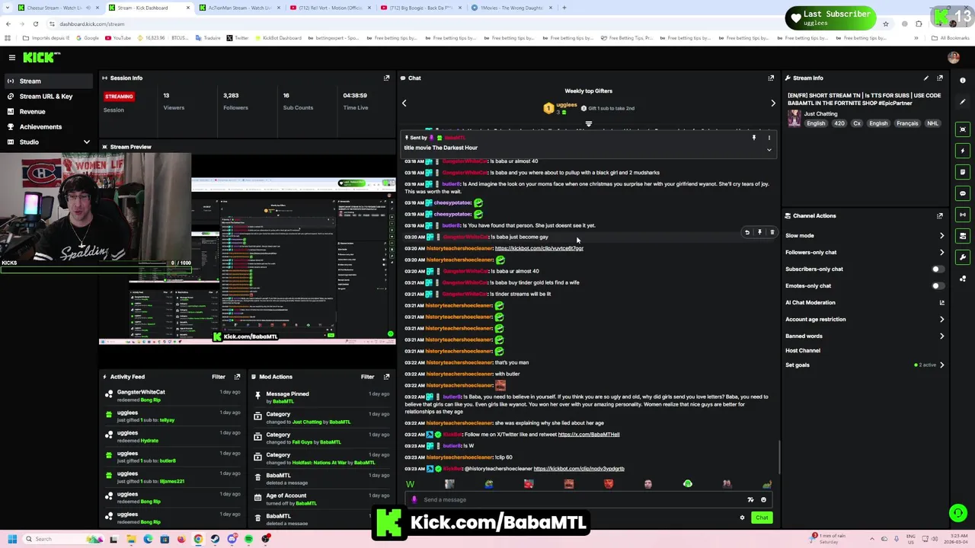Image resolution: width=975 pixels, height=548 pixels.
Task: Click the chat bubble sidebar icon
Action: coord(963,193)
